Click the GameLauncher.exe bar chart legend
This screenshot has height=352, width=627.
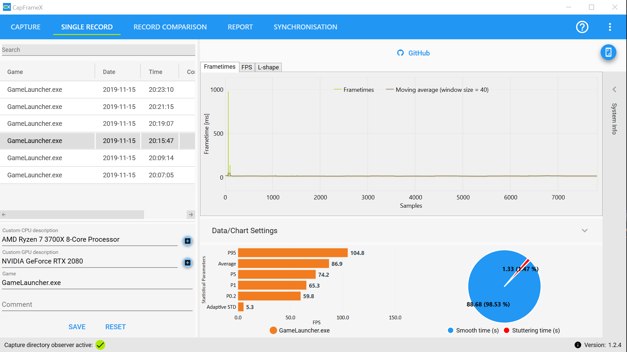[300, 330]
